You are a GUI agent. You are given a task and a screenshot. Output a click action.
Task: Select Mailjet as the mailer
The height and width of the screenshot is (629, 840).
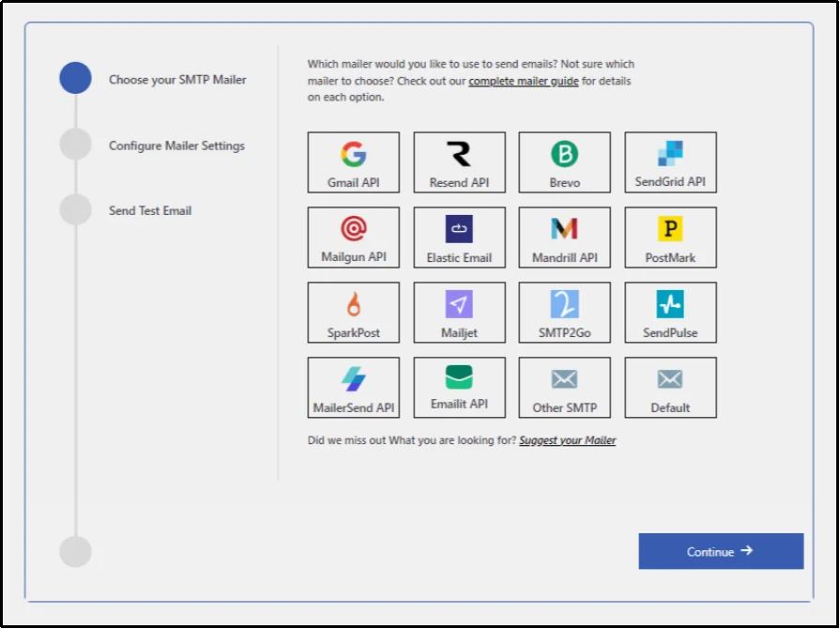(459, 312)
